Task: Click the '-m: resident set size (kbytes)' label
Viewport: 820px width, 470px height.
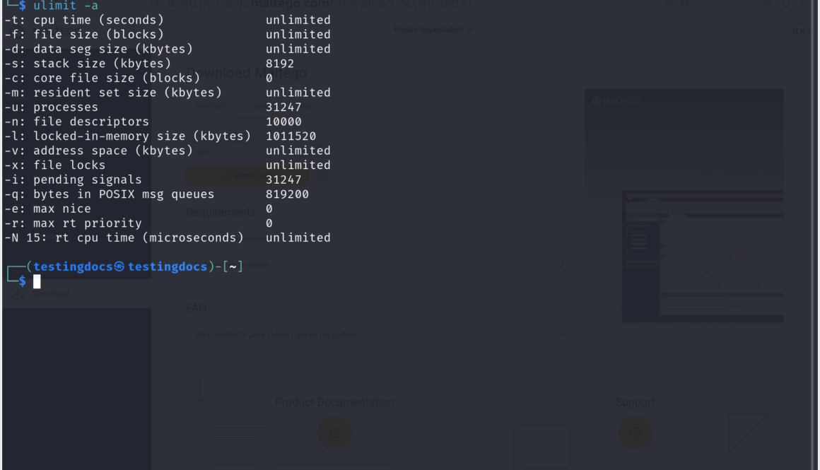Action: tap(114, 93)
